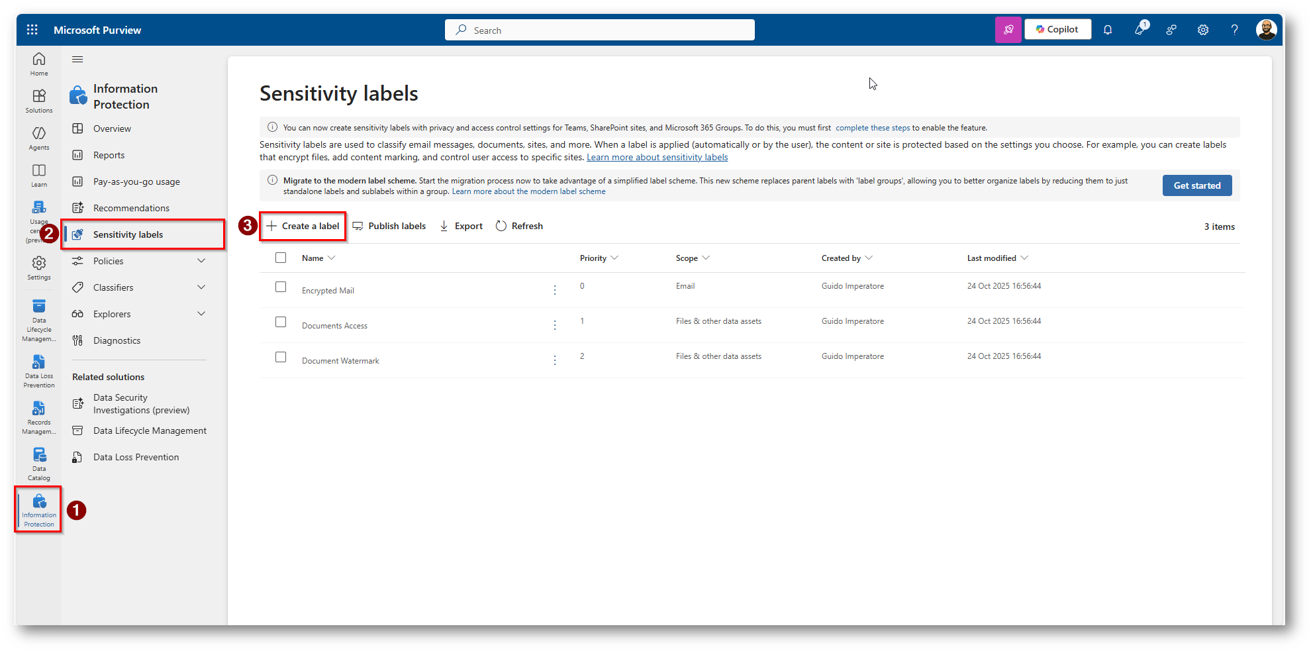Viewport: 1313px width, 653px height.
Task: Click the pink diagnostics button beside Copilot
Action: pyautogui.click(x=1008, y=30)
